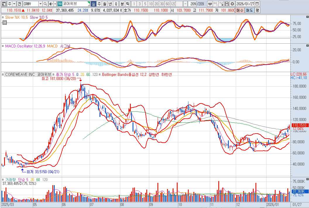Expand the dropdown arrow beside speaker icon

(x=55, y=4)
